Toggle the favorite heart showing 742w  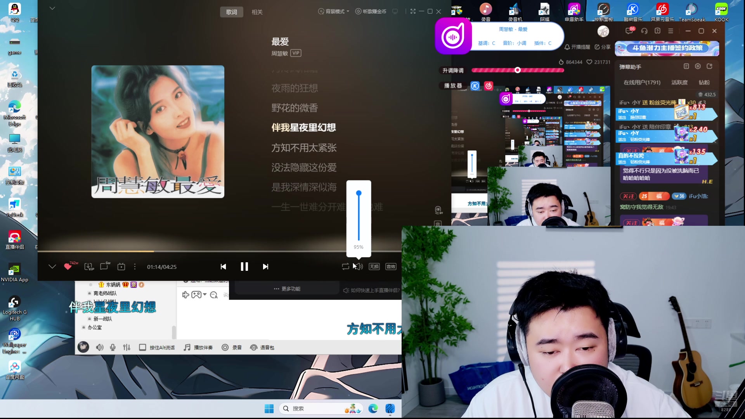click(x=68, y=267)
